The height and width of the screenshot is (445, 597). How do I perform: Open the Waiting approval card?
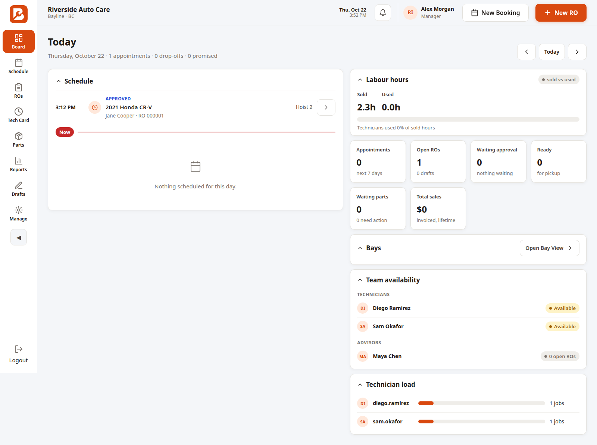(498, 162)
